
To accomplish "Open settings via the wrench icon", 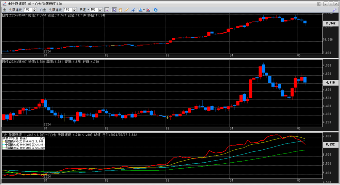I will [x=334, y=10].
